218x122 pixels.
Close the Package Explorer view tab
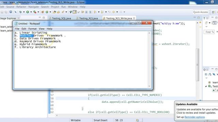[18, 18]
